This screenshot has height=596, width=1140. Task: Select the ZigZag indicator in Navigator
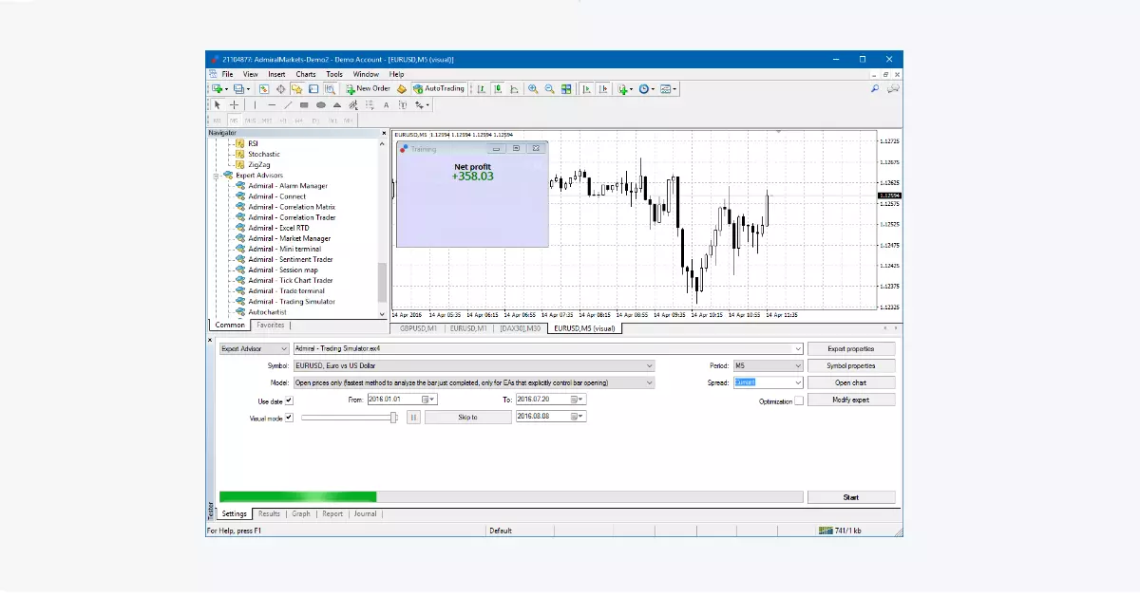point(258,164)
